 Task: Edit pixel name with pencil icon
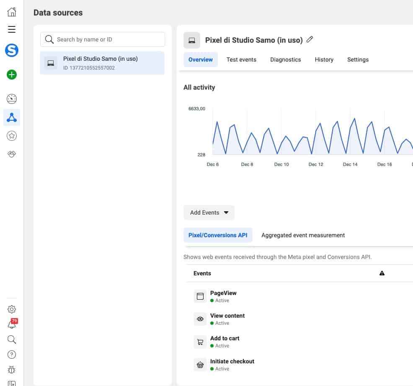tap(310, 39)
